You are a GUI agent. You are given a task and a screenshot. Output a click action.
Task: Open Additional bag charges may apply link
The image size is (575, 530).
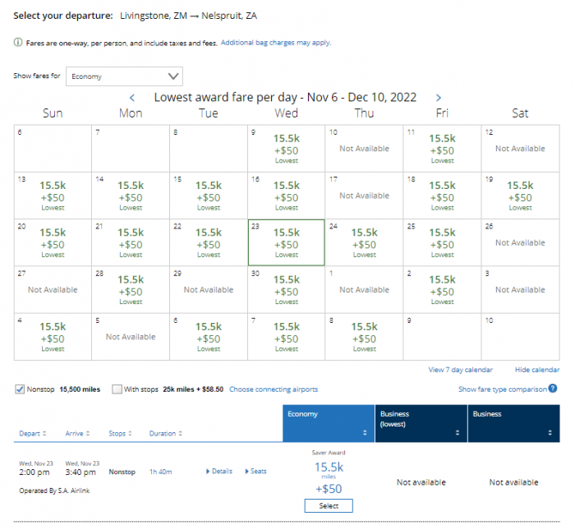click(x=276, y=43)
